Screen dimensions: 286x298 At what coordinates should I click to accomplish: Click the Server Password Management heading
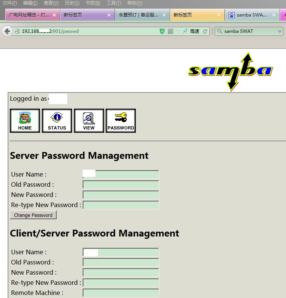(79, 156)
